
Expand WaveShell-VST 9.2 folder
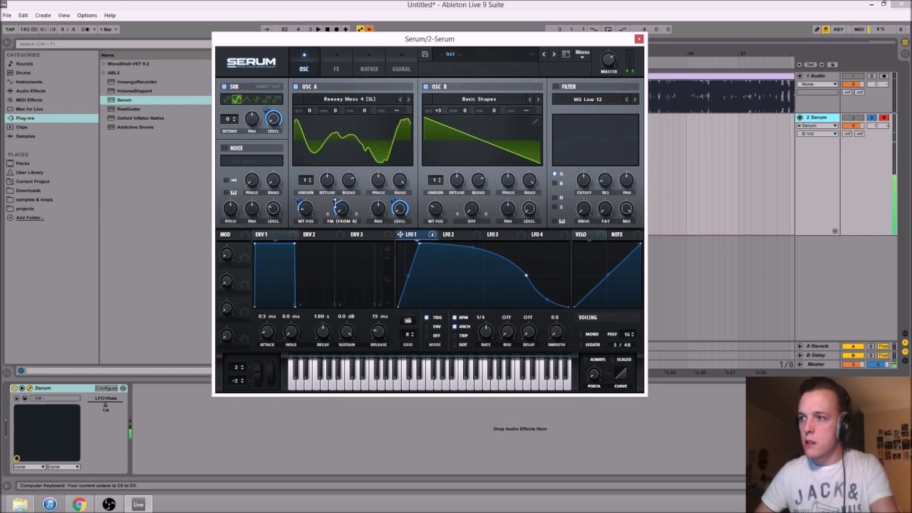tap(103, 63)
